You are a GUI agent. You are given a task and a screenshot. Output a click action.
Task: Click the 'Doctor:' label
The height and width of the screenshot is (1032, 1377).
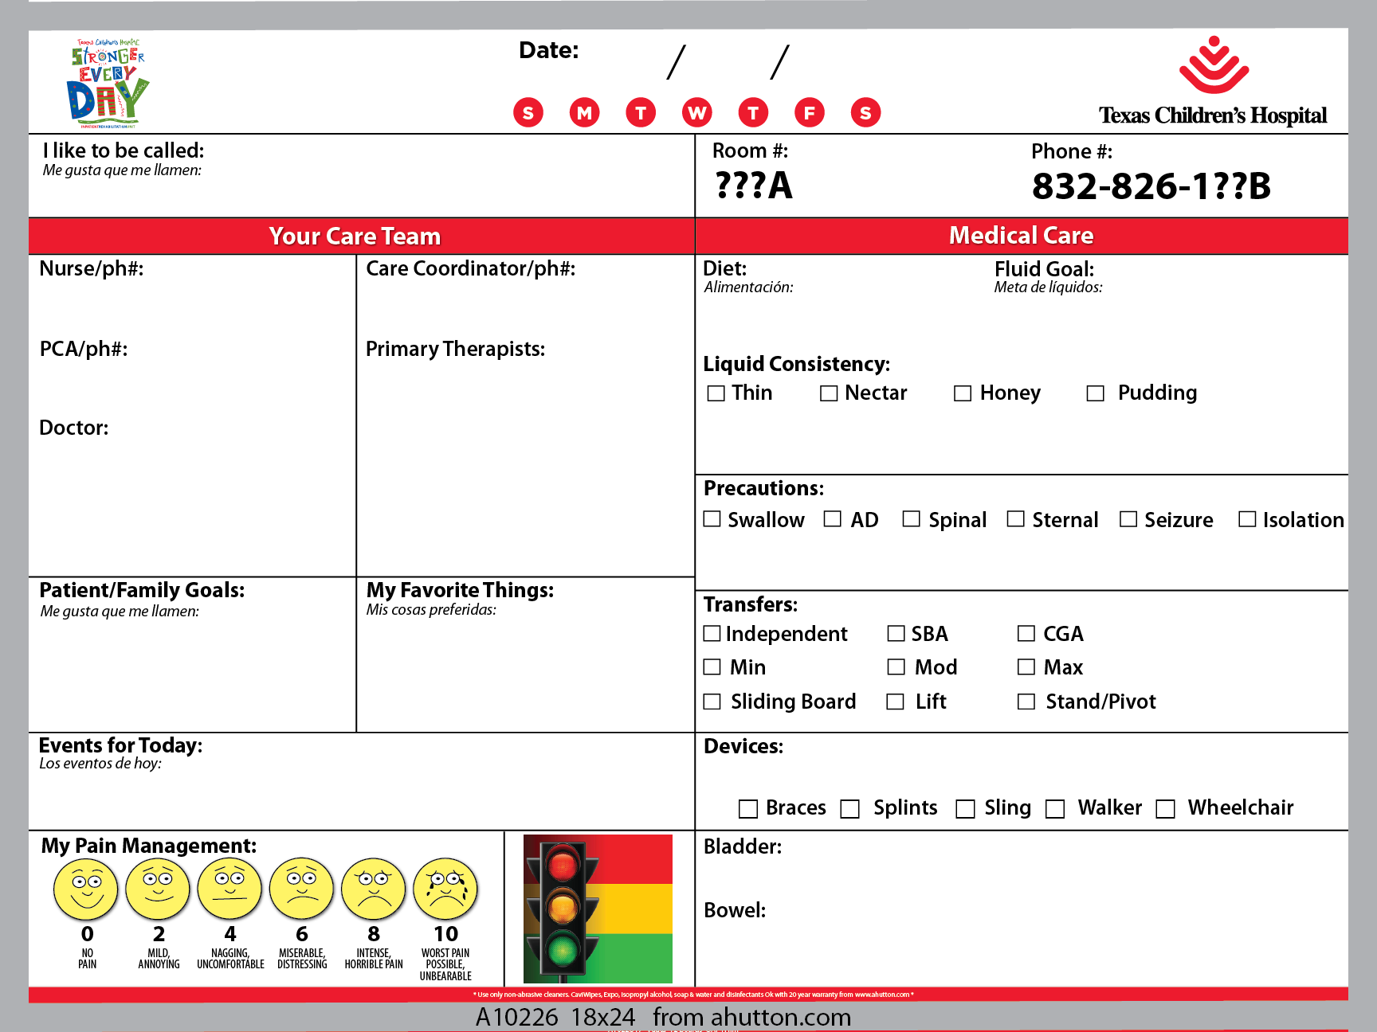point(74,428)
